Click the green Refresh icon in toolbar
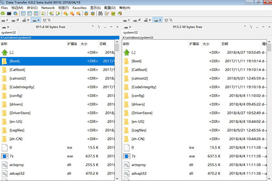 (3, 14)
